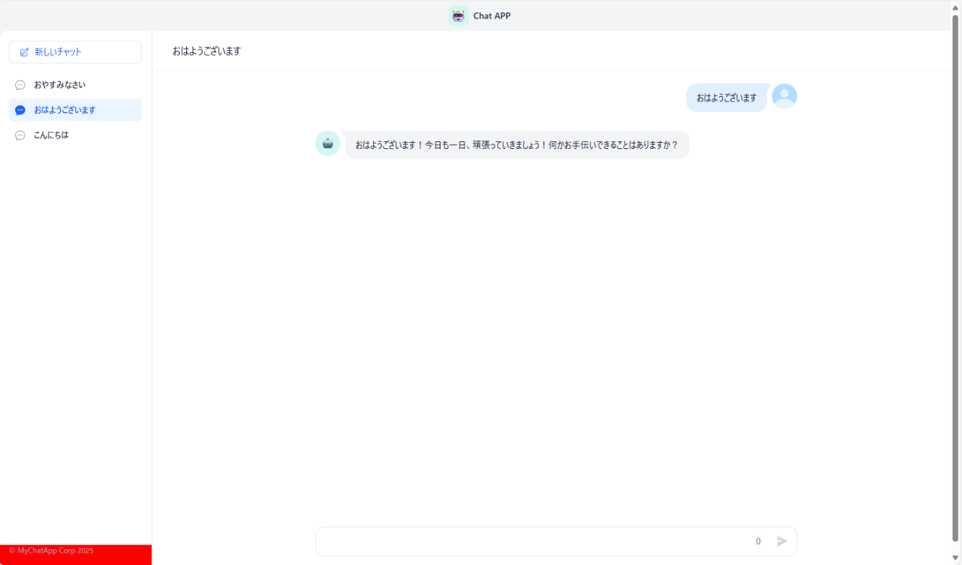Click the chat bubble icon beside おやすみなさい
Screen dimensions: 962x565
(20, 85)
